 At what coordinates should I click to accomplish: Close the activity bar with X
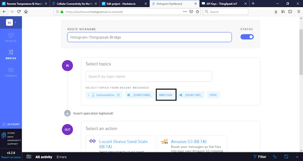[297, 157]
